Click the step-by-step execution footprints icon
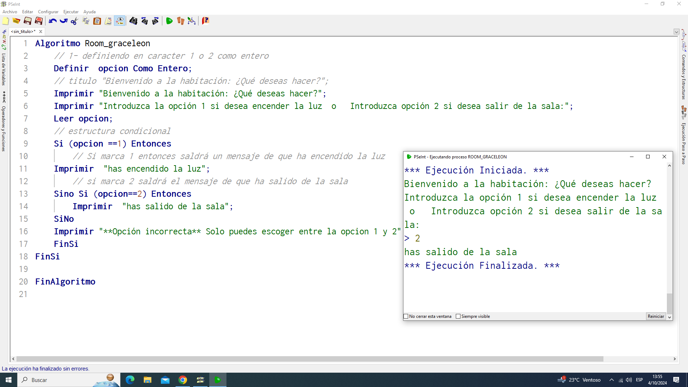 pyautogui.click(x=180, y=21)
